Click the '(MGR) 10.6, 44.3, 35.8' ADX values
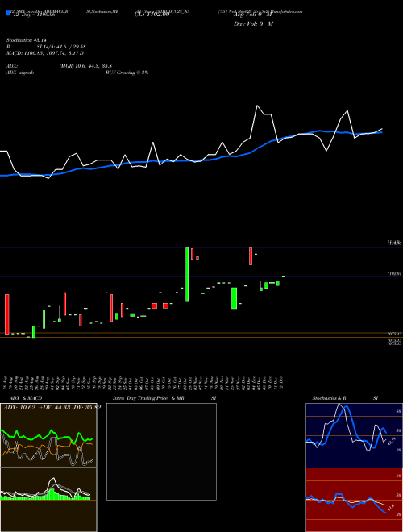This screenshot has width=403, height=532. (x=85, y=66)
